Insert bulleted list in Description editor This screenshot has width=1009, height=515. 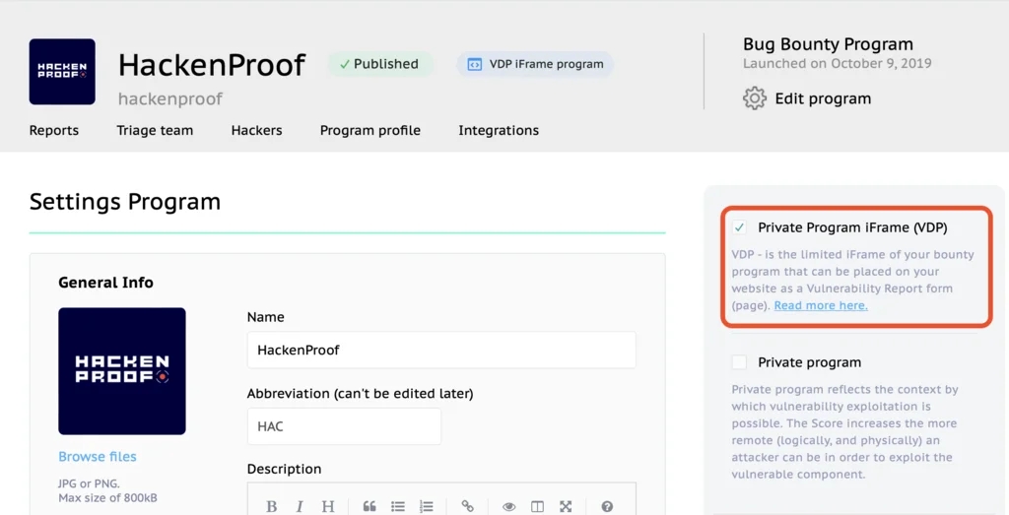[398, 507]
